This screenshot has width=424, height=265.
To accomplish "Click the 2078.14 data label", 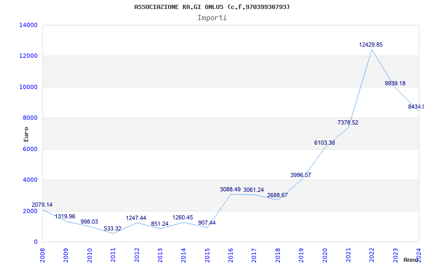I will point(42,205).
